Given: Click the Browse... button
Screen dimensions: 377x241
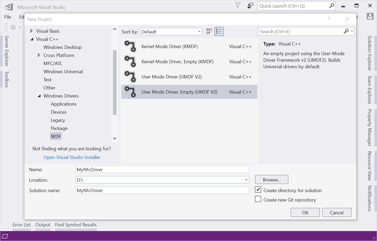Looking at the screenshot, I should [272, 180].
